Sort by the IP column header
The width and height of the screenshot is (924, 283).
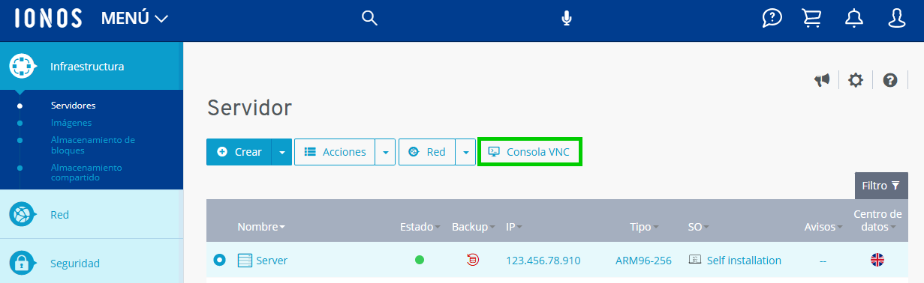click(x=513, y=227)
